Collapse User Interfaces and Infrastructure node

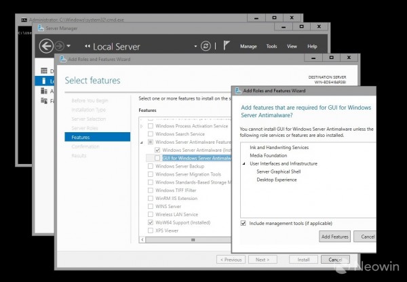click(x=244, y=163)
